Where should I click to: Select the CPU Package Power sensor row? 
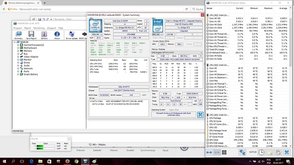247,131
